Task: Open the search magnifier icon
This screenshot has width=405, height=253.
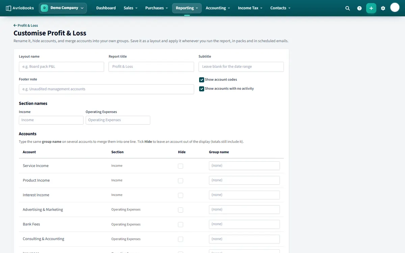Action: 348,8
